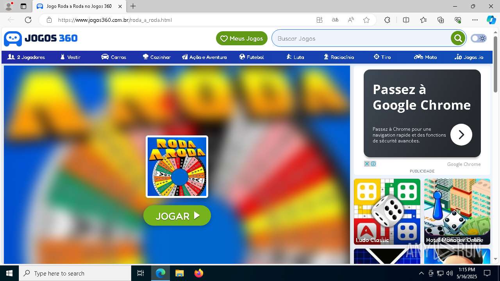Click the address bar URL
The image size is (500, 281).
coord(115,20)
